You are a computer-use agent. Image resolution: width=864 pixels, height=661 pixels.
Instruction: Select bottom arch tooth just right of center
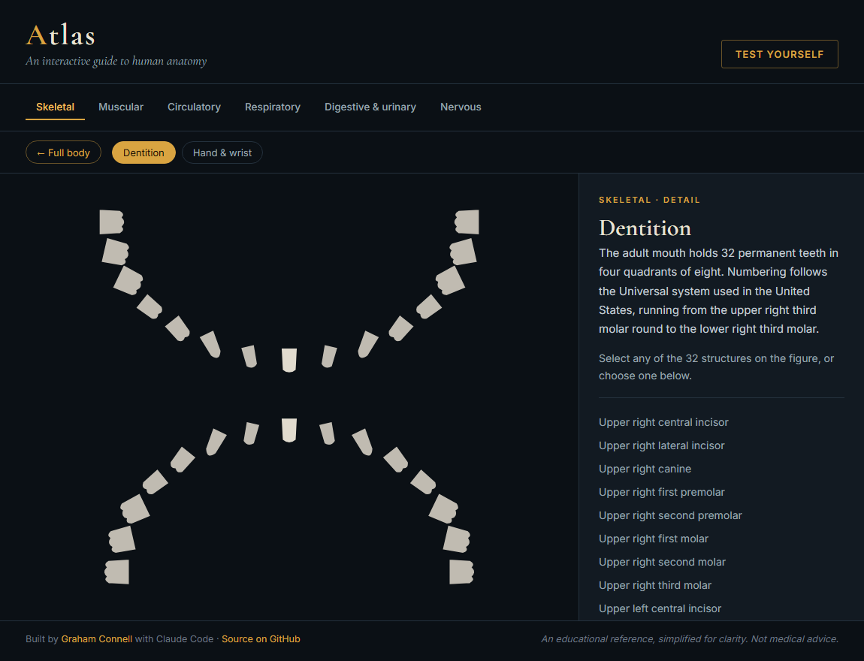click(x=328, y=433)
